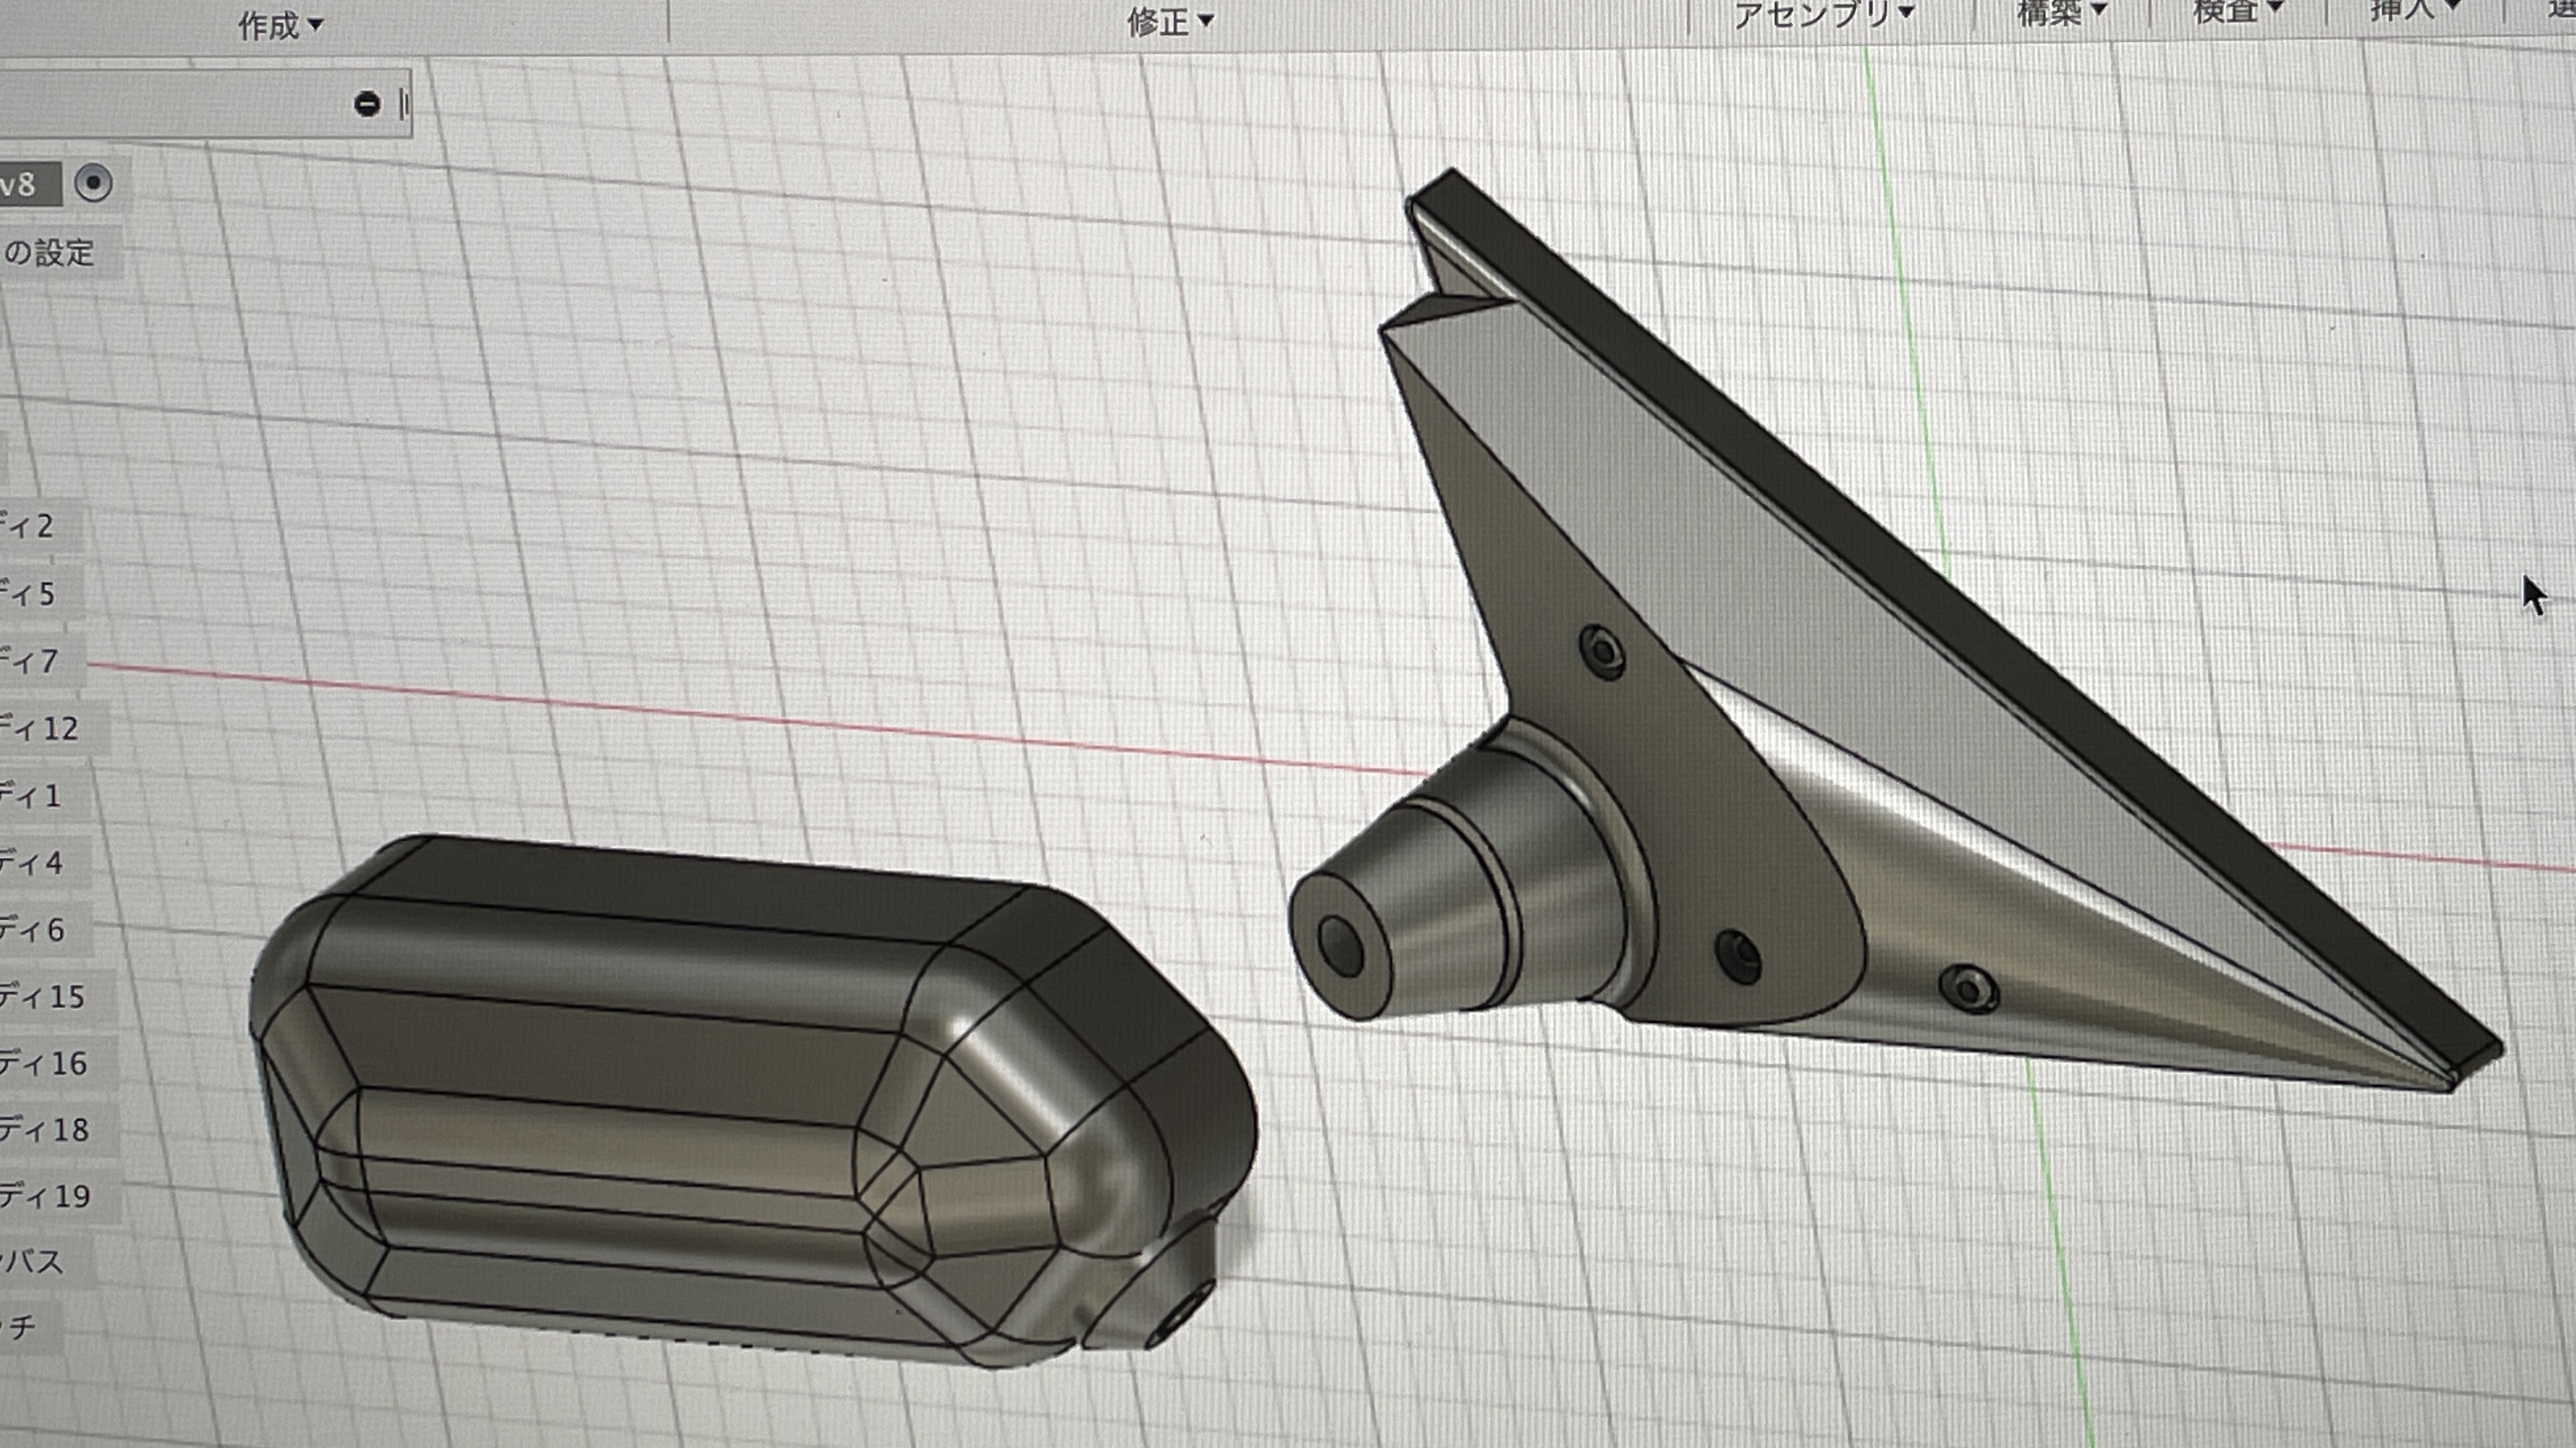Viewport: 2576px width, 1448px height.
Task: Open the 作成 dropdown menu
Action: [x=280, y=25]
